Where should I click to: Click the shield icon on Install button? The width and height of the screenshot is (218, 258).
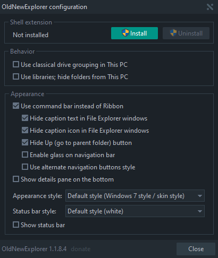[125, 33]
